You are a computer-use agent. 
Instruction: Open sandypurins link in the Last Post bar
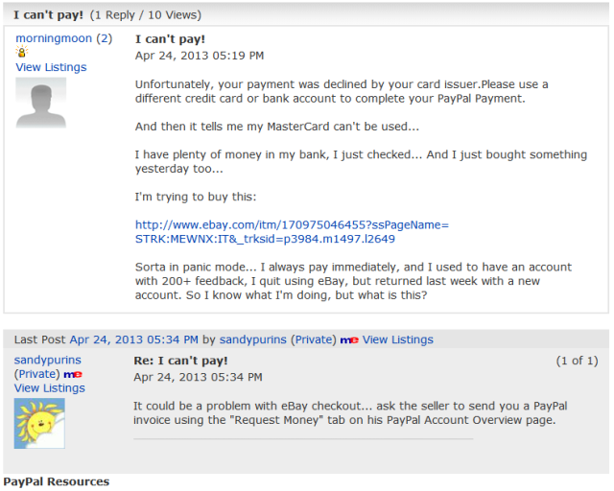click(x=252, y=339)
